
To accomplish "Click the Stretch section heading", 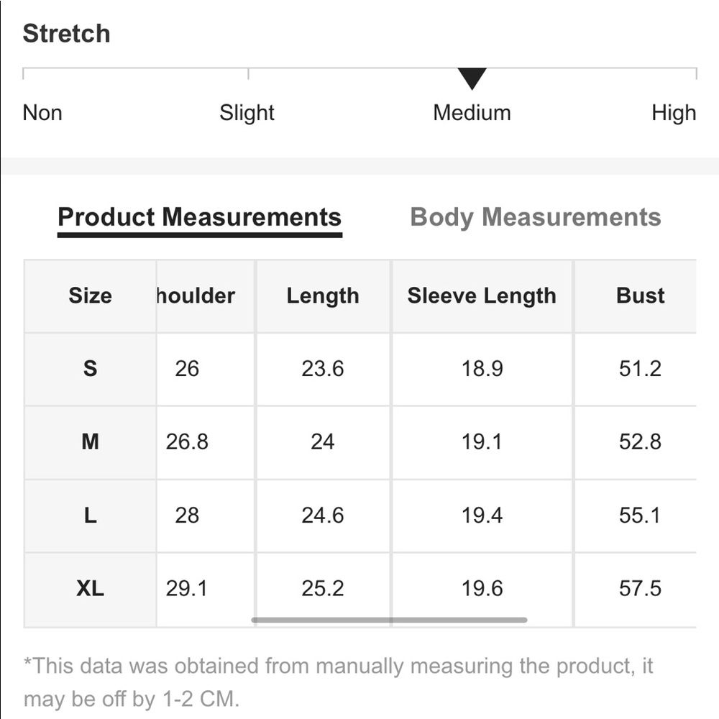I will point(66,34).
